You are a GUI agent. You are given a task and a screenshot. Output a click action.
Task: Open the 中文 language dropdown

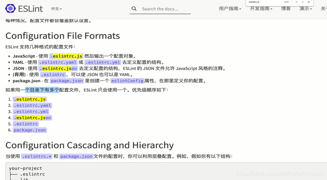click(x=56, y=9)
